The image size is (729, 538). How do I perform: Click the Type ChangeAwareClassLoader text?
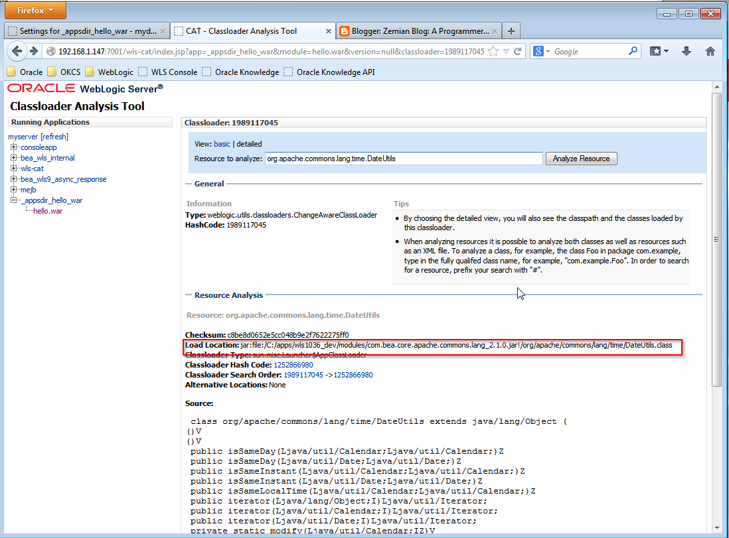point(282,215)
